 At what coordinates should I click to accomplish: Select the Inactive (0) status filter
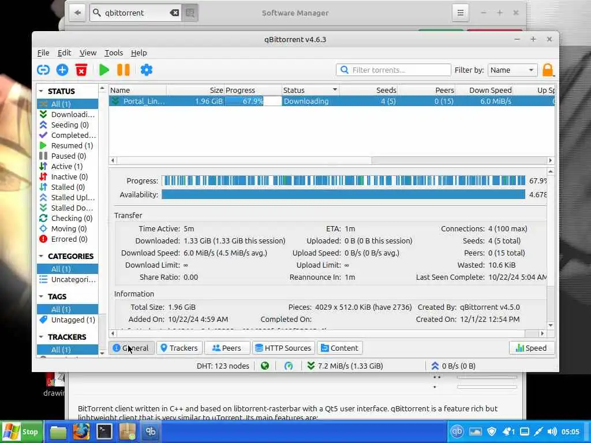[x=68, y=177]
